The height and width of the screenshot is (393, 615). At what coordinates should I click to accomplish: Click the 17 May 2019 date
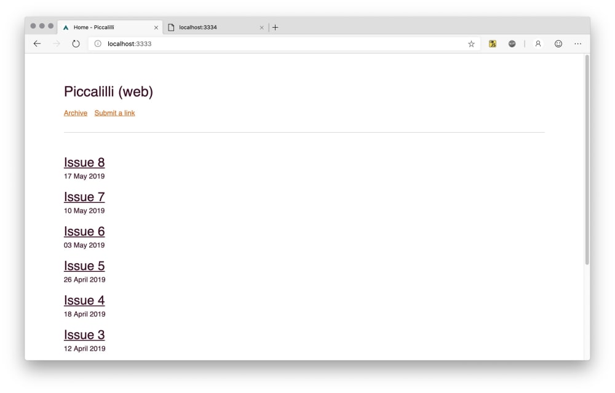(x=84, y=176)
